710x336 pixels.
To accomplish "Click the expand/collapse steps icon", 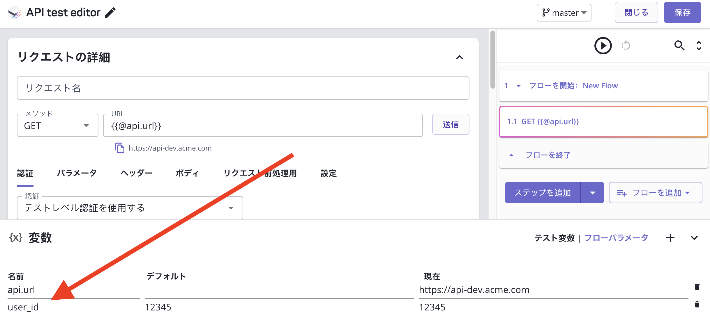I will pyautogui.click(x=699, y=46).
